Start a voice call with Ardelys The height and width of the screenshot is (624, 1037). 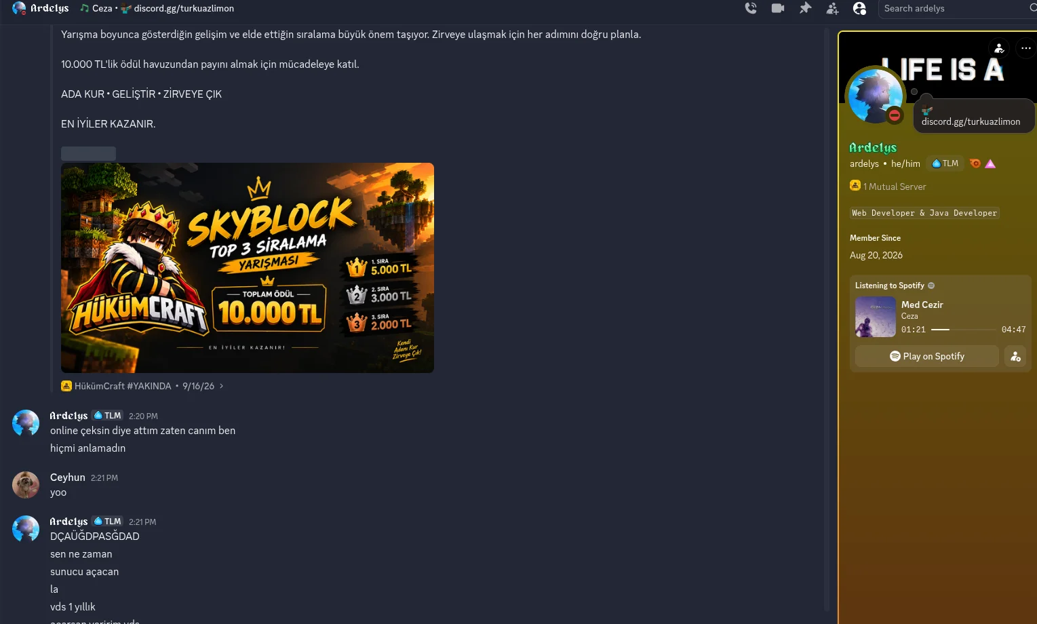click(751, 8)
